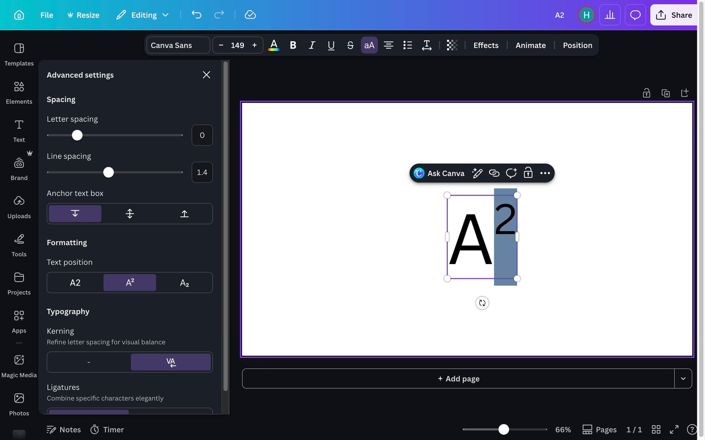Click the undo arrow
Viewport: 705px width, 440px height.
(196, 14)
